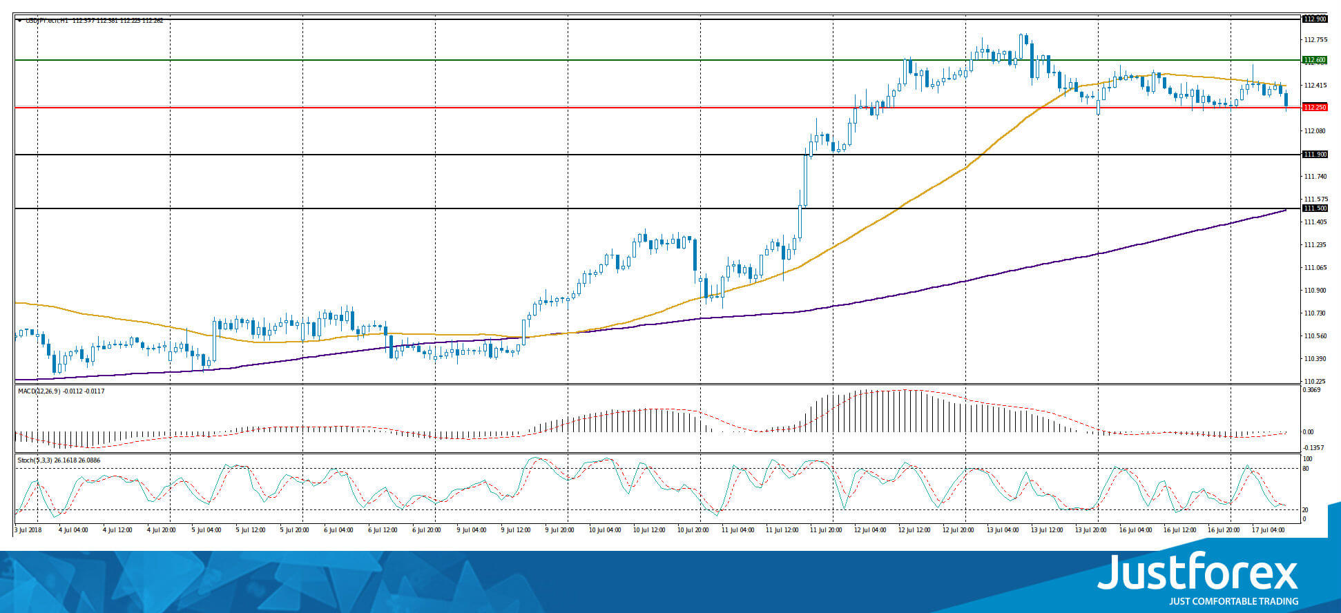Click the 110.560 price axis value
This screenshot has height=613, width=1341.
[x=1315, y=336]
